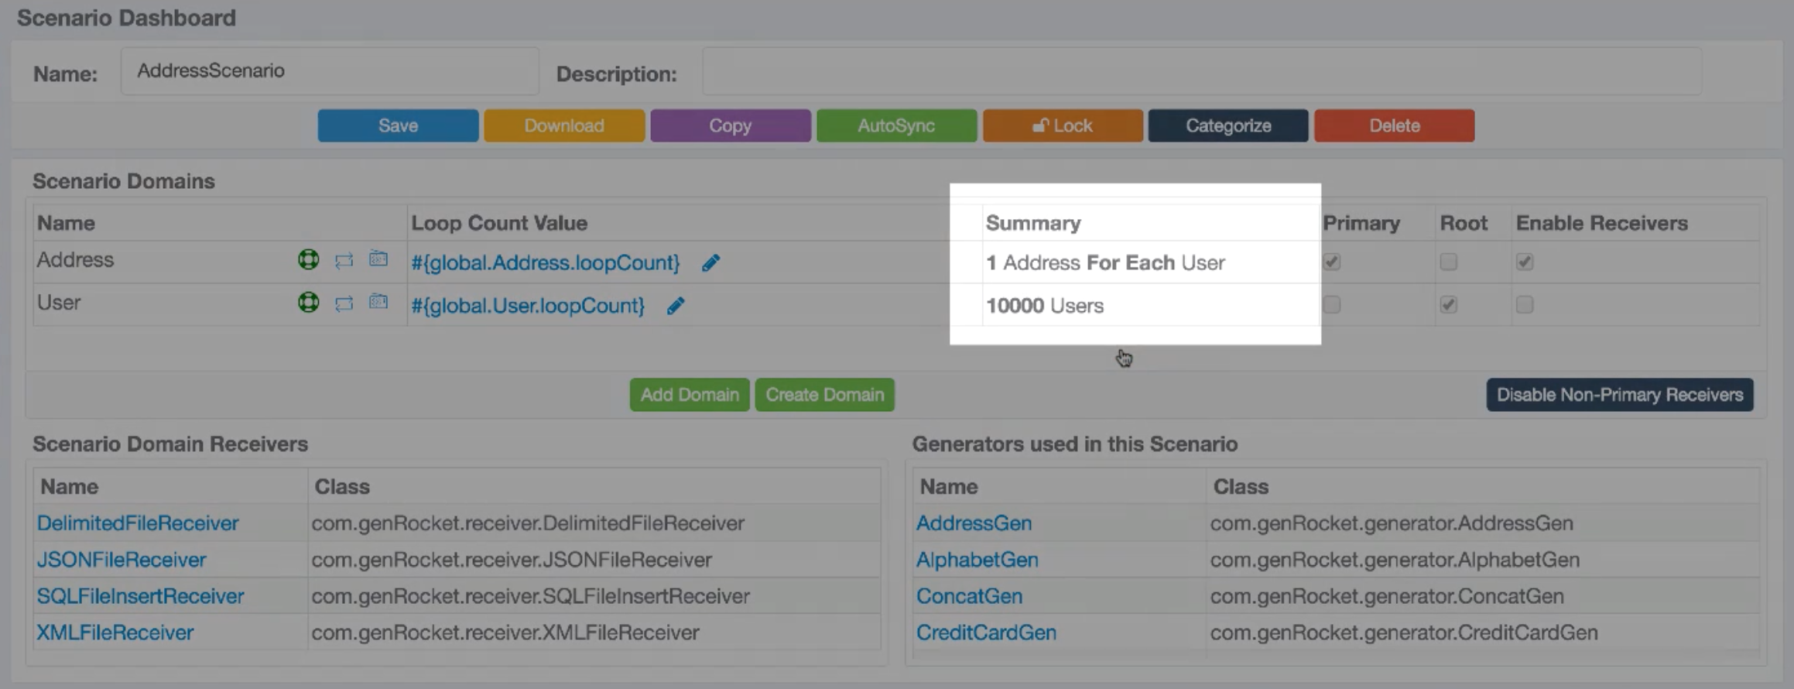
Task: Click com.genRocket.receiver.JSONFileReceiver class text
Action: [x=512, y=560]
